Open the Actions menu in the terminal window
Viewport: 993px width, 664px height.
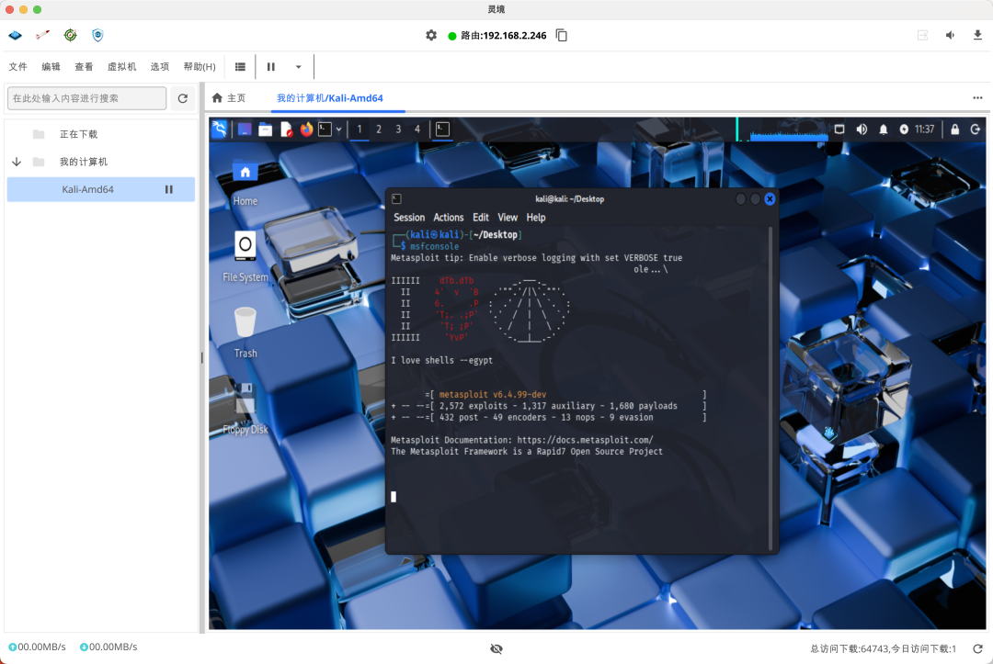coord(449,218)
